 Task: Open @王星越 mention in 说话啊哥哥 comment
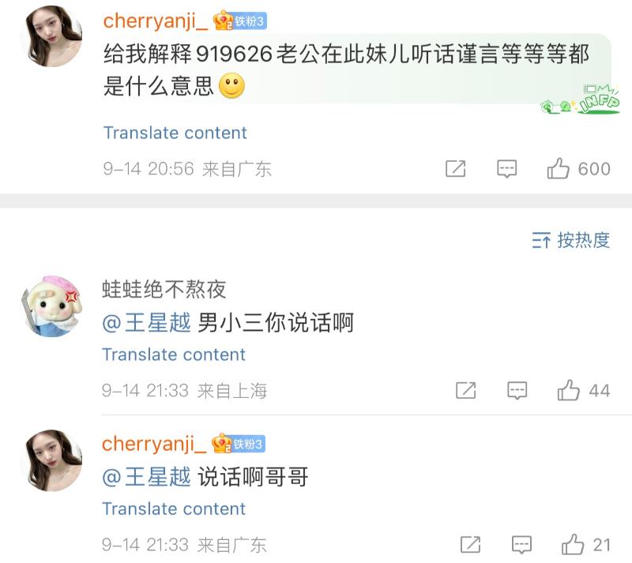click(x=146, y=477)
